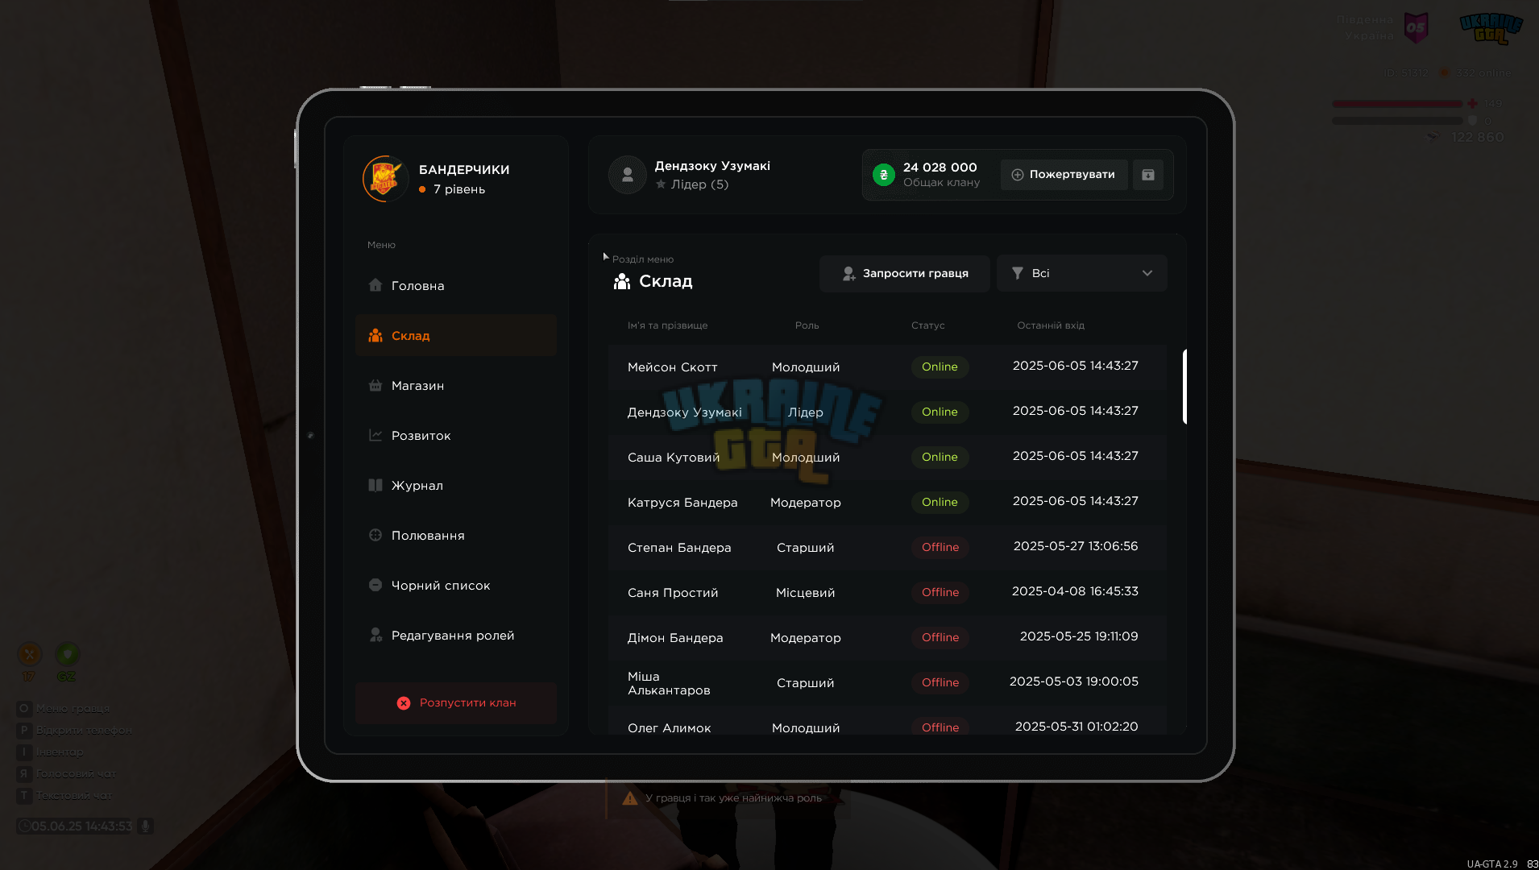Open the Головна menu section
The width and height of the screenshot is (1539, 870).
pyautogui.click(x=455, y=286)
